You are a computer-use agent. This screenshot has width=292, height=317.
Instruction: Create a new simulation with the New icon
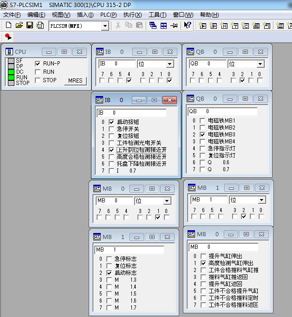point(8,26)
